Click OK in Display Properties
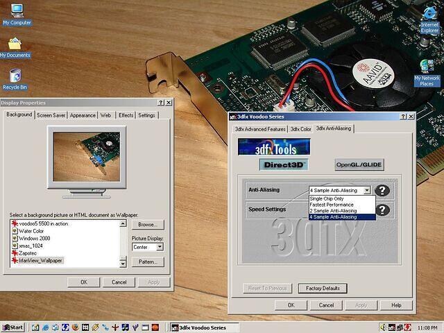 [84, 282]
